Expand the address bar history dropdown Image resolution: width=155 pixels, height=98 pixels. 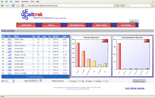point(115,6)
